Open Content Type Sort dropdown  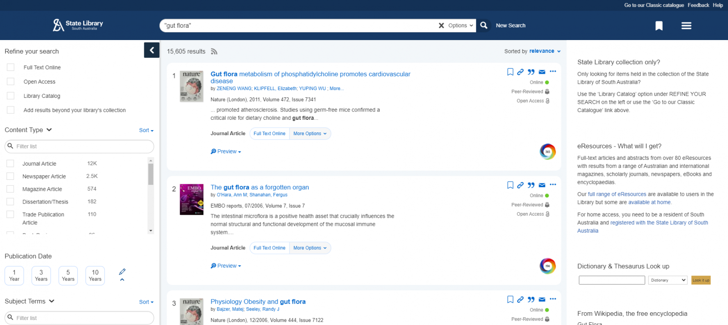click(x=146, y=130)
